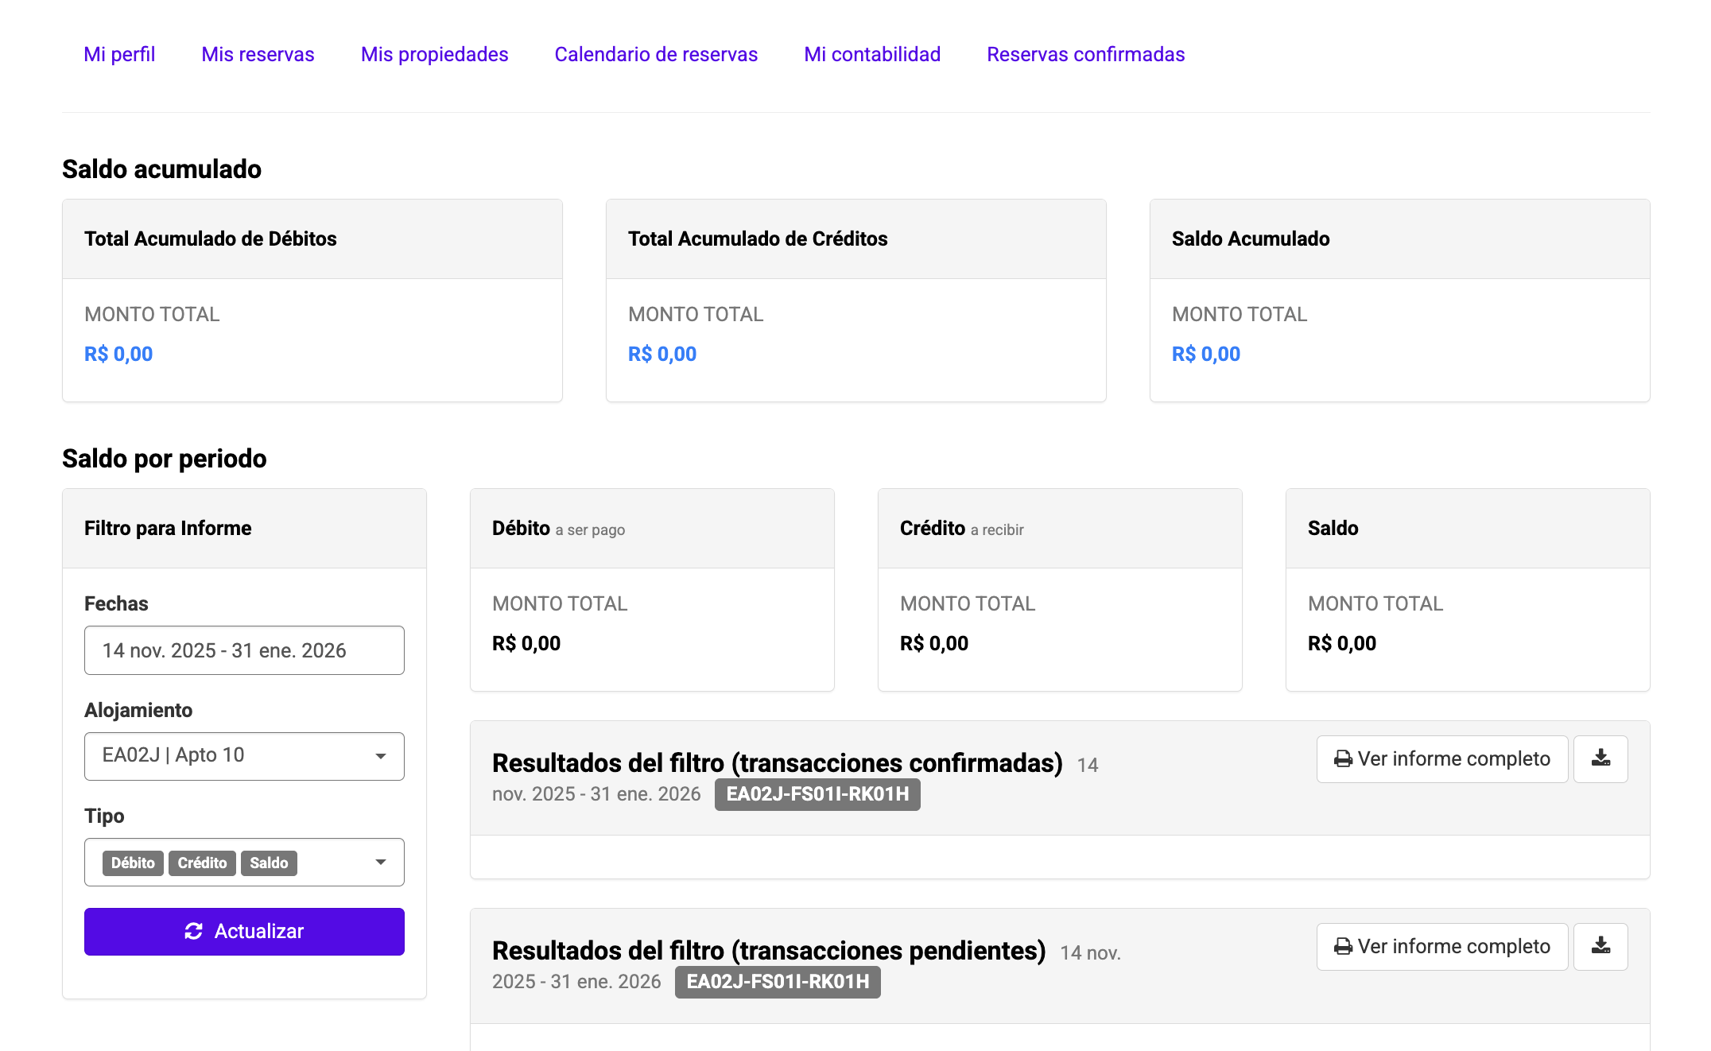Expand the Alojamiento dropdown arrow

pos(381,756)
